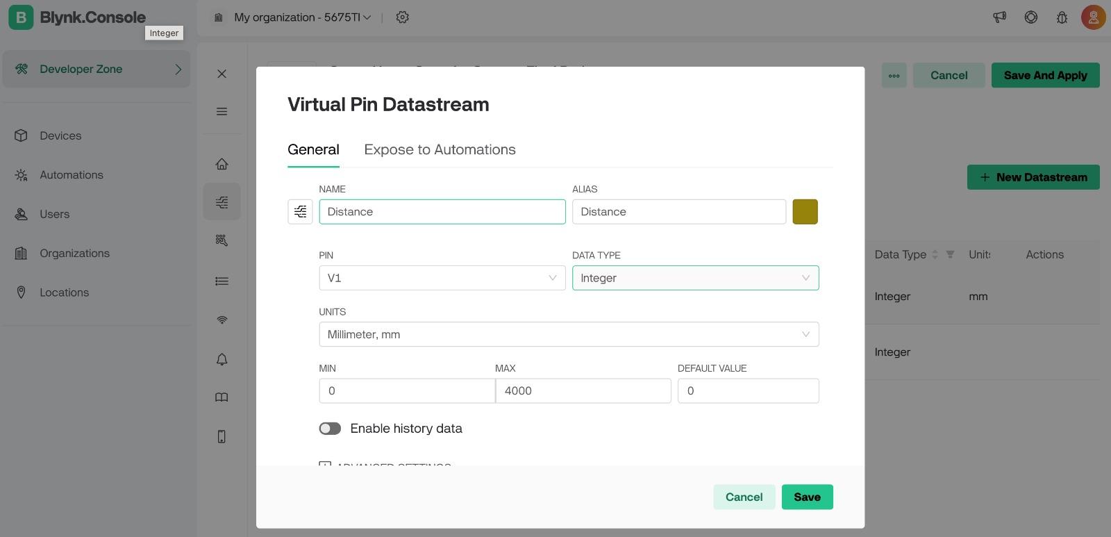
Task: Toggle Enable history data switch
Action: pos(330,429)
